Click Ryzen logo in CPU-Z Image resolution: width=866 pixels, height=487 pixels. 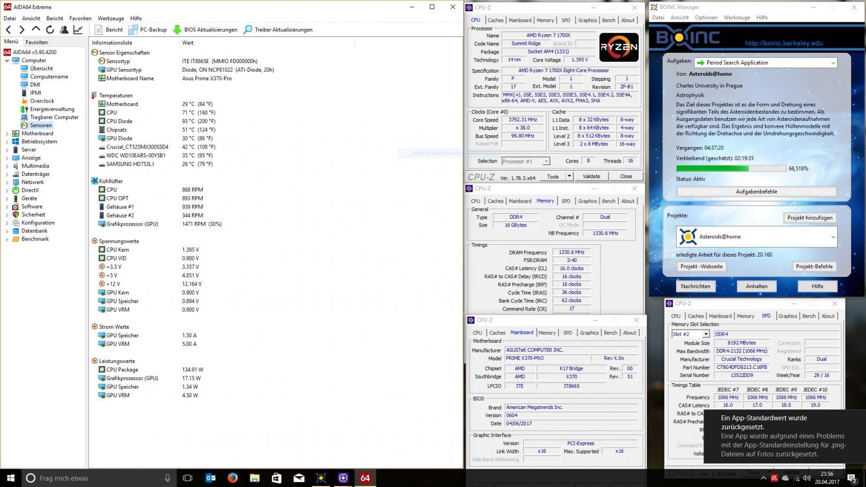[x=618, y=47]
